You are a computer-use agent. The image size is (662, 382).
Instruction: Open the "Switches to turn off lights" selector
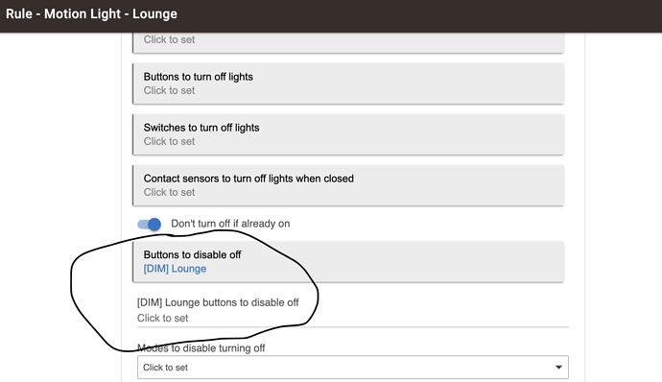click(x=348, y=134)
